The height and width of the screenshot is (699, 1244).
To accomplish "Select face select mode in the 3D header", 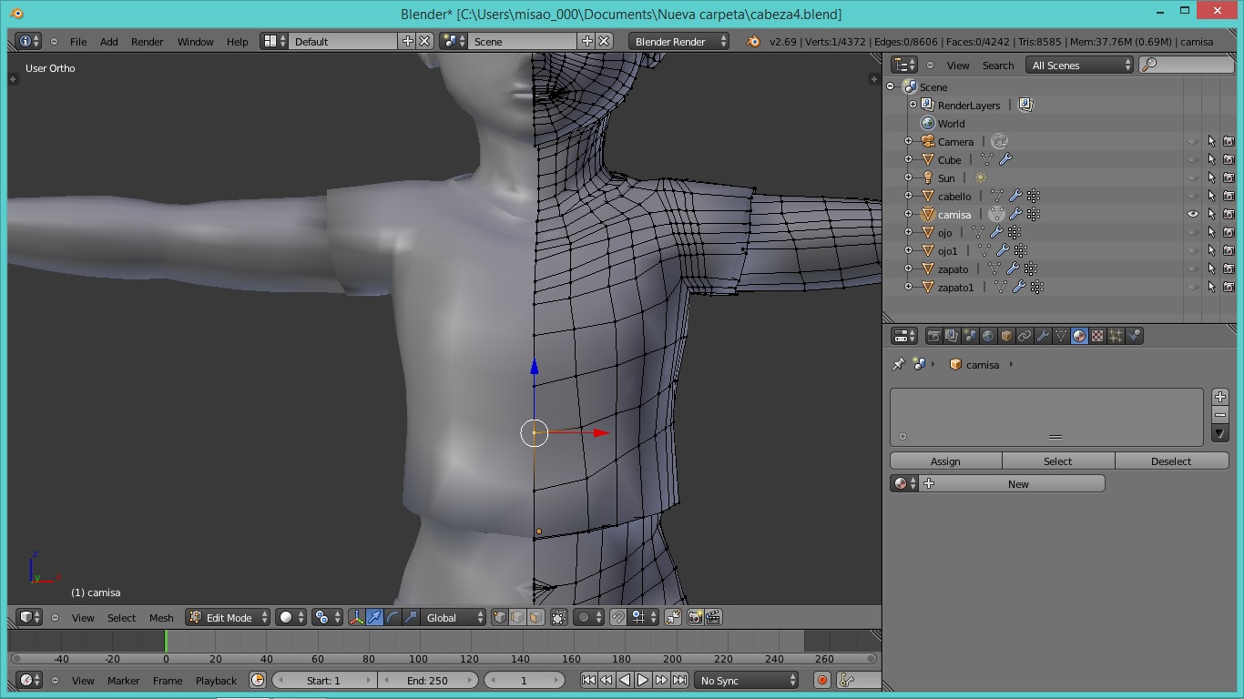I will point(535,617).
